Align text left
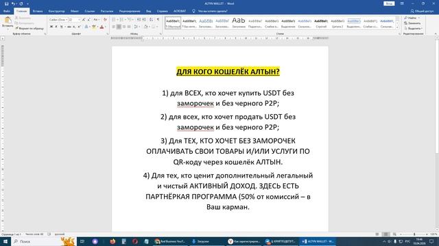This screenshot has height=246, width=439. pyautogui.click(x=114, y=27)
